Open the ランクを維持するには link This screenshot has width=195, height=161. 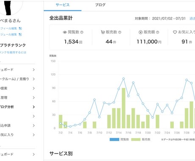(x=13, y=53)
